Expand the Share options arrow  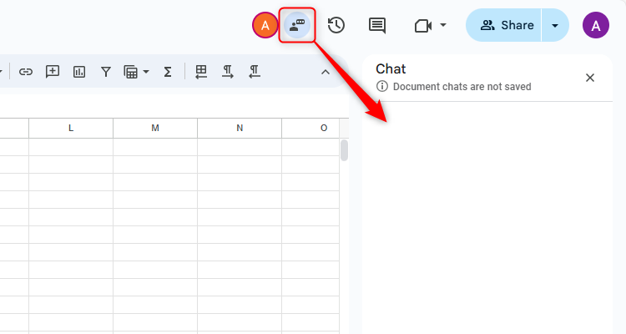tap(555, 25)
